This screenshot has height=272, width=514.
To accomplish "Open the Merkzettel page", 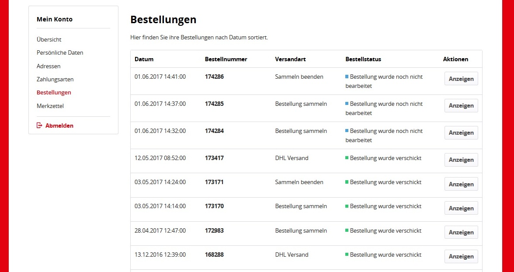I will click(x=50, y=106).
